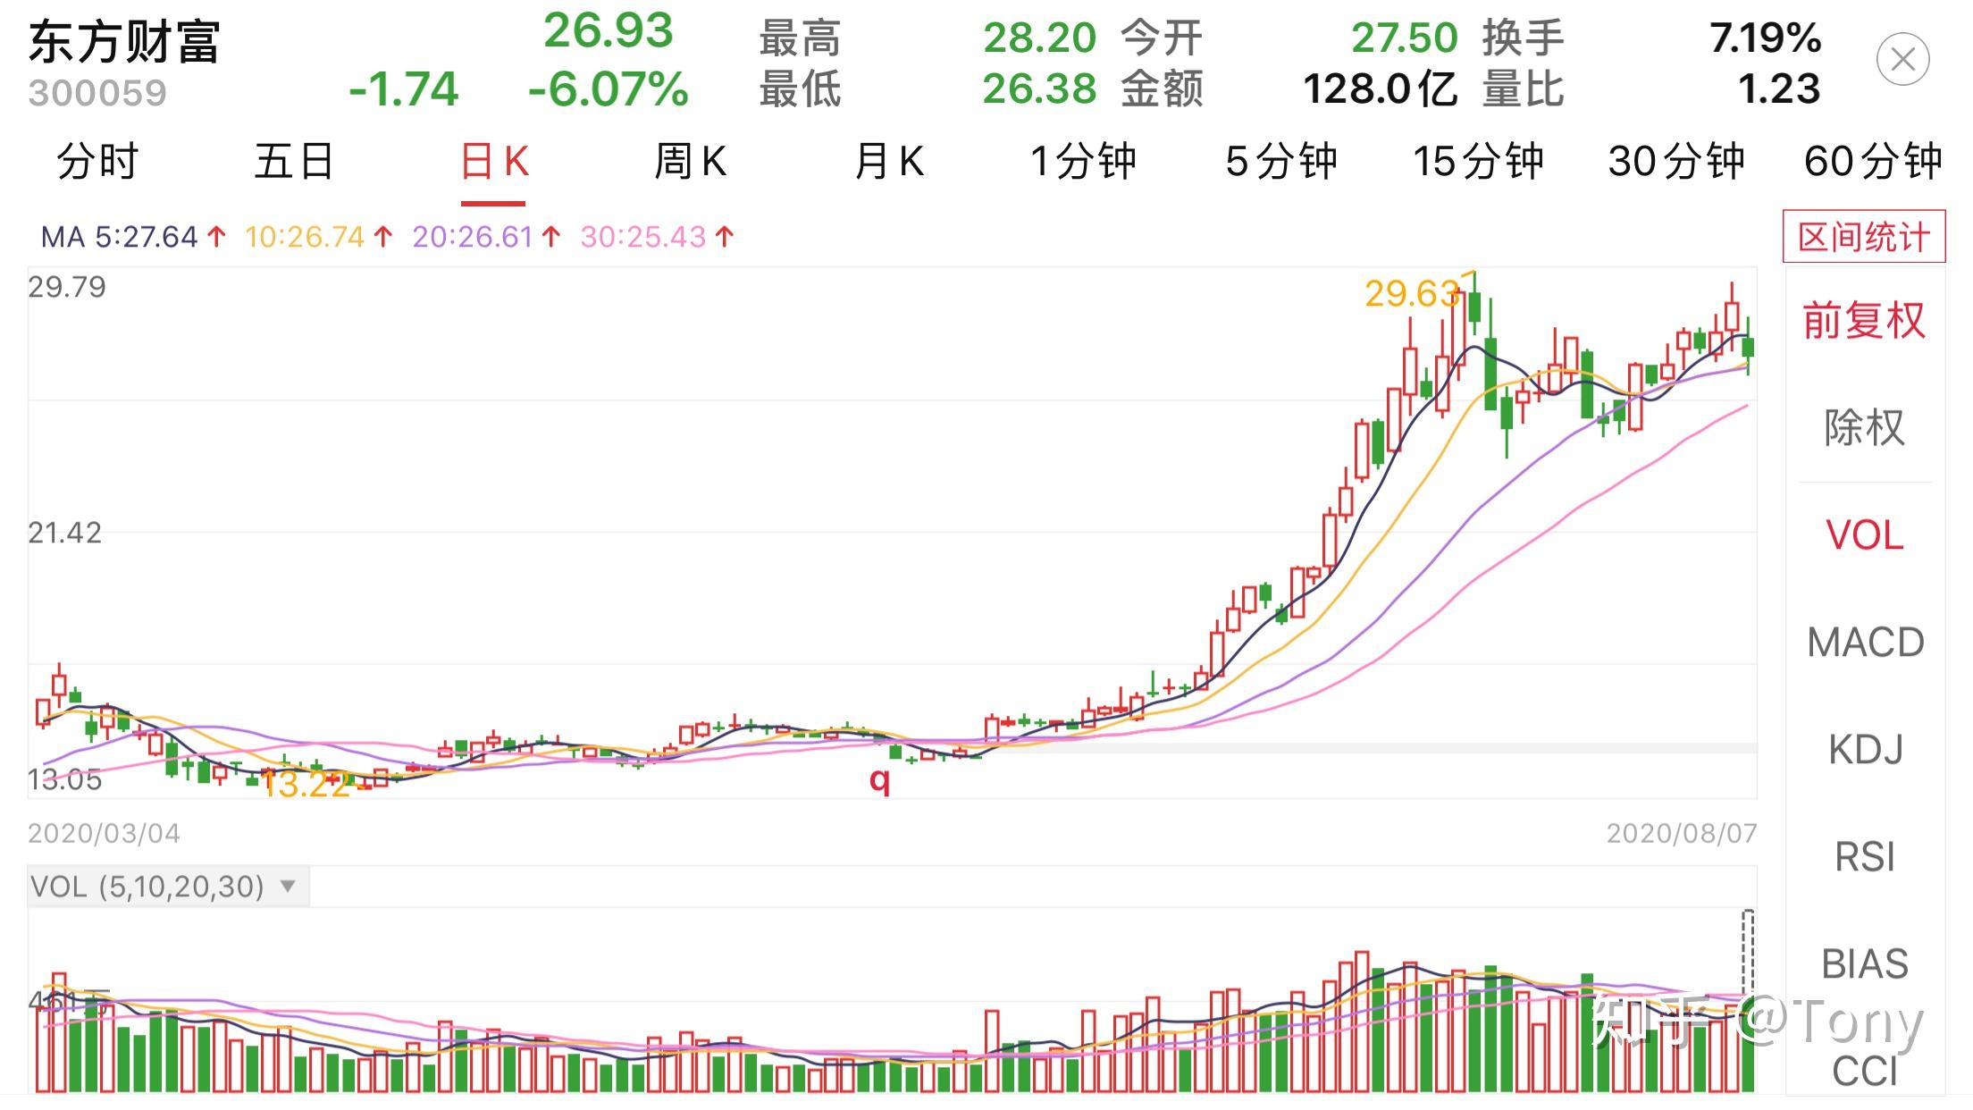Screen dimensions: 1973x1110
Task: Select the 5分钟 interval
Action: [x=1281, y=163]
